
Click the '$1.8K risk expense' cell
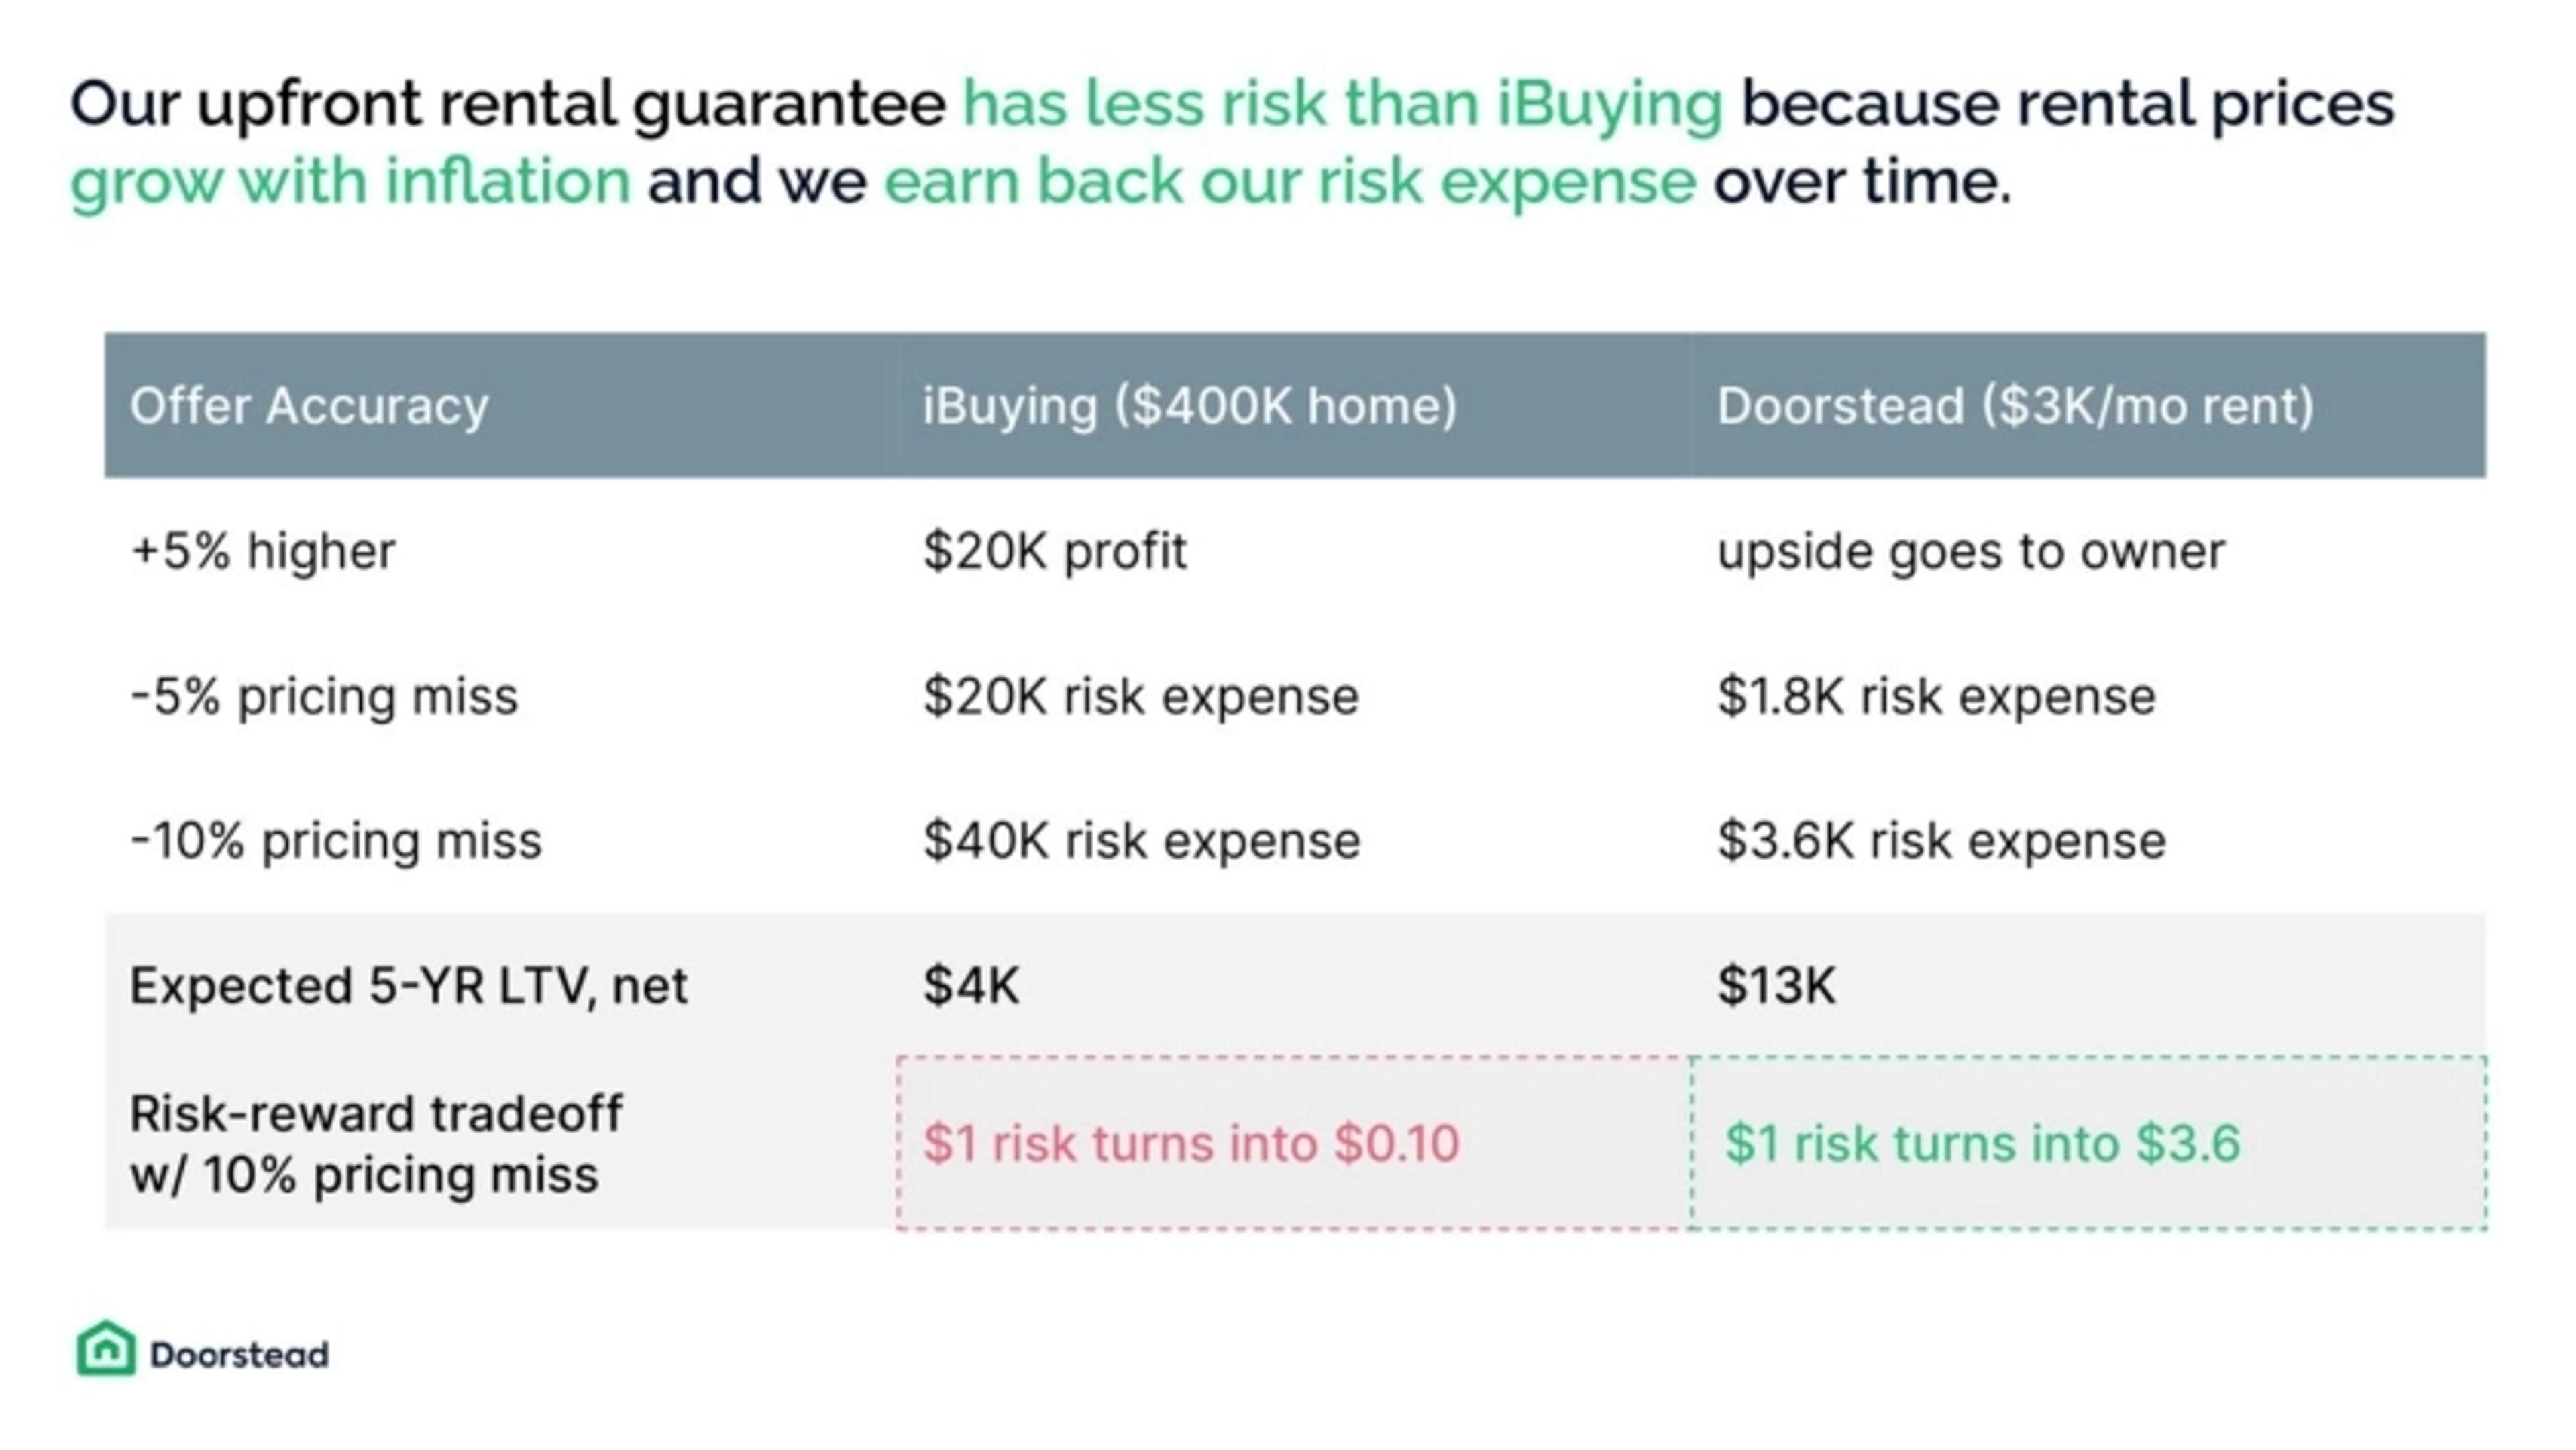pos(1936,696)
